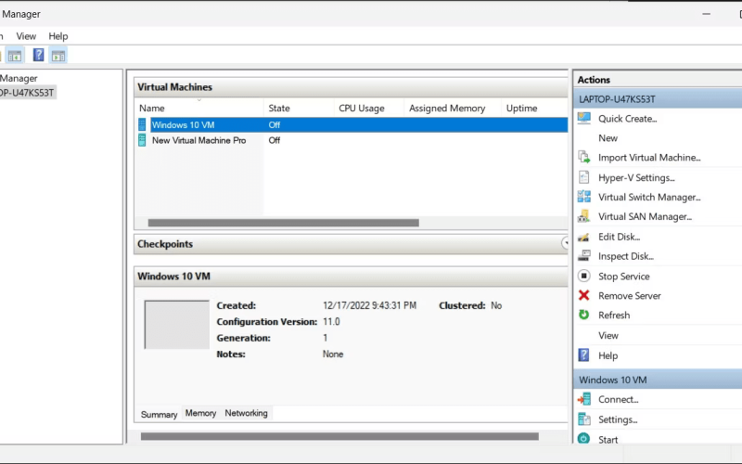The image size is (742, 464).
Task: Sort by the CPU Usage column header
Action: click(x=368, y=108)
